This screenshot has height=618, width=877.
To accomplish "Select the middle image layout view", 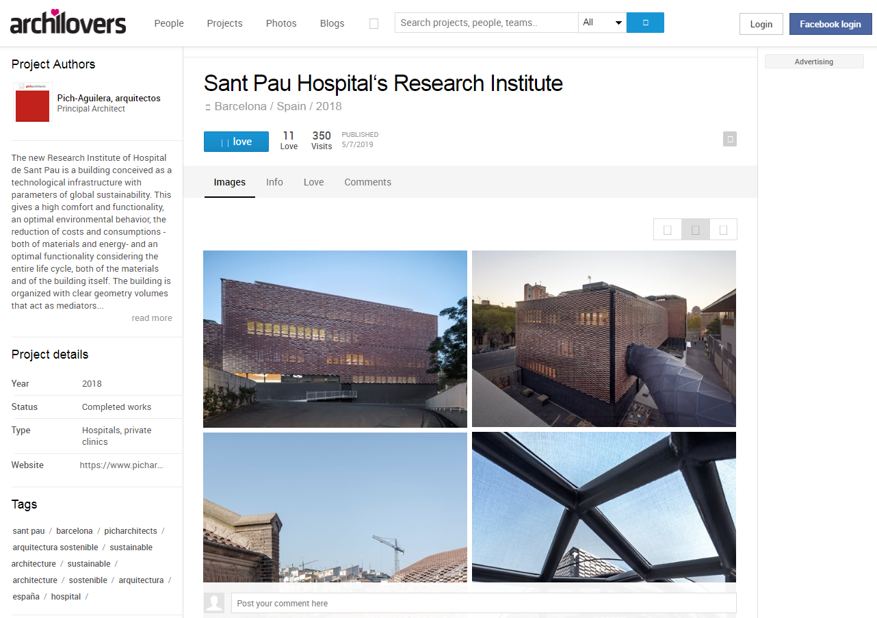I will 696,230.
